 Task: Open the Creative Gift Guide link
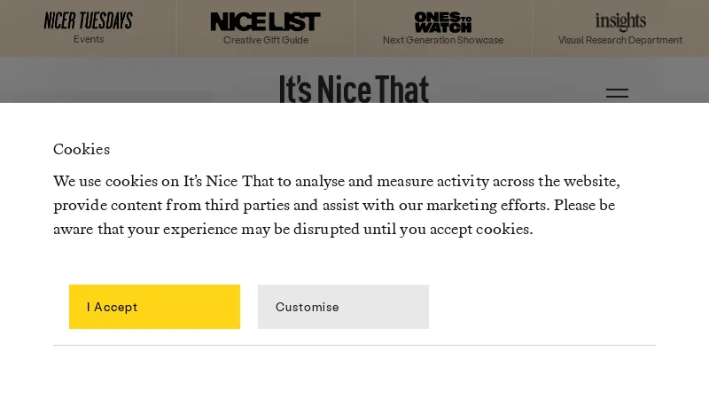(266, 40)
